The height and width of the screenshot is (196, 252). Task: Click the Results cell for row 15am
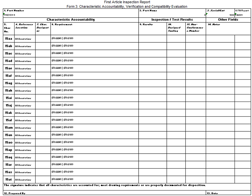click(153, 128)
